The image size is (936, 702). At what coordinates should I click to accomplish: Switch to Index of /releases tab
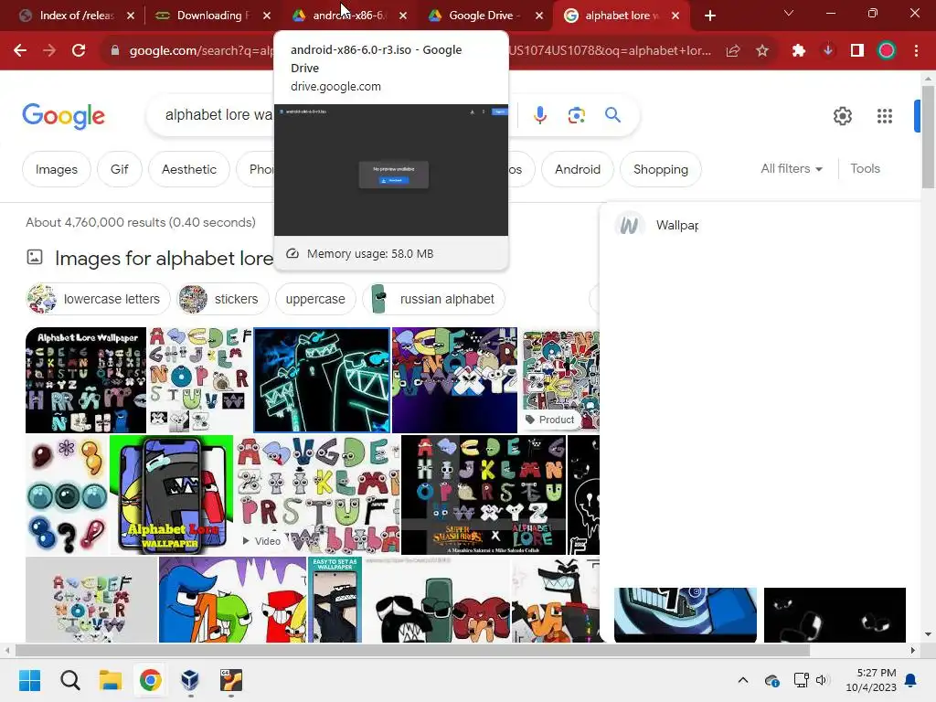77,16
